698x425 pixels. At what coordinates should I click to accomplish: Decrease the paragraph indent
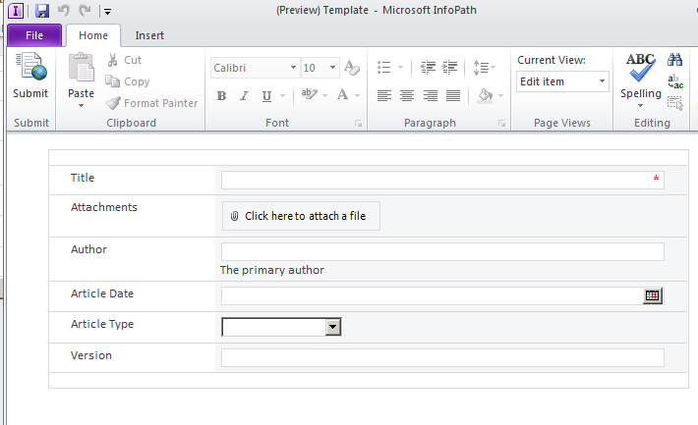click(x=428, y=67)
